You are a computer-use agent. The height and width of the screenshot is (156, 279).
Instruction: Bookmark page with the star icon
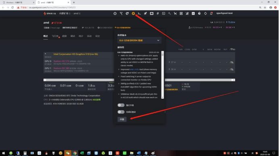click(265, 8)
